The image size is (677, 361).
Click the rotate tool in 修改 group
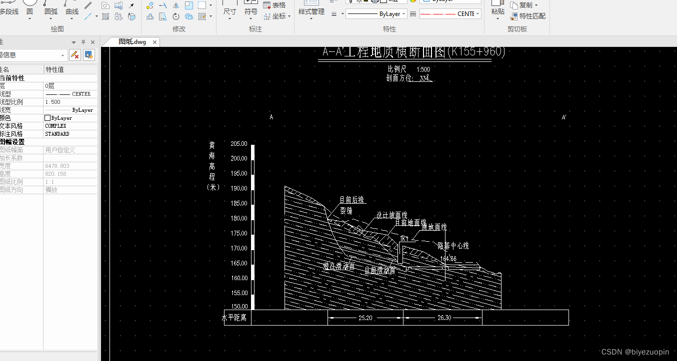click(x=176, y=16)
